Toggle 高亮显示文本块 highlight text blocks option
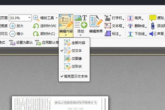Image resolution: width=165 pixels, height=110 pixels. click(x=74, y=76)
